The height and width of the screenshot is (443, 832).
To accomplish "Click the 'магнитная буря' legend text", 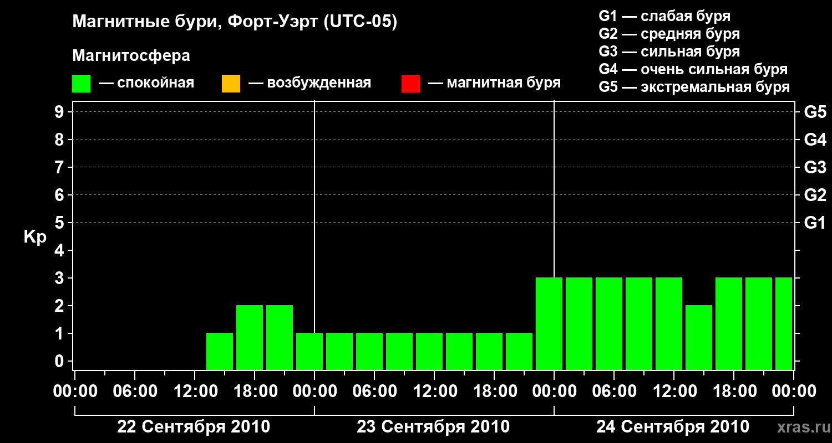I will tap(504, 84).
